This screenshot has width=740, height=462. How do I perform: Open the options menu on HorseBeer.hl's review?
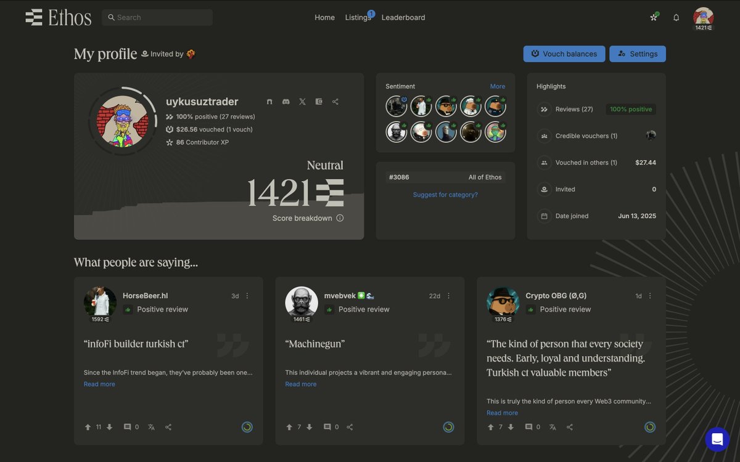(x=247, y=296)
